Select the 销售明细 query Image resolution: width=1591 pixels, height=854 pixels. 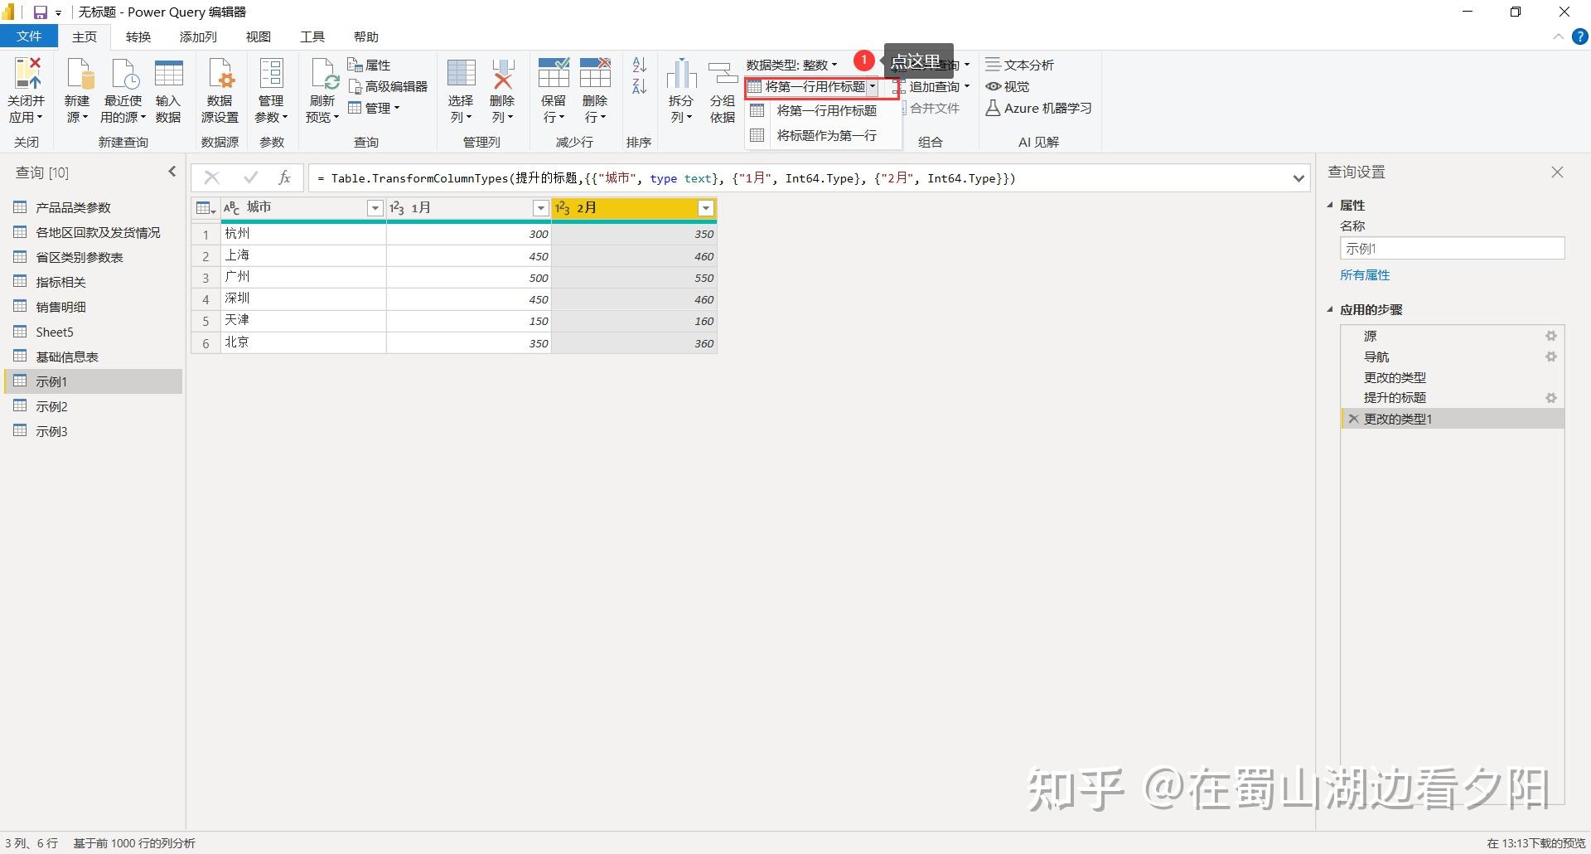[93, 307]
